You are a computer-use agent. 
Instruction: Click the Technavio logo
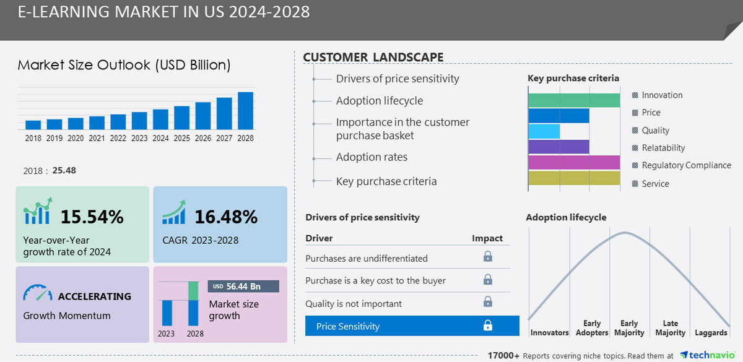coord(708,355)
